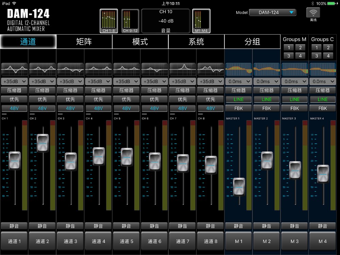This screenshot has height=255, width=340.
Task: Toggle 48V phantom power on CH 1
Action: 14,108
